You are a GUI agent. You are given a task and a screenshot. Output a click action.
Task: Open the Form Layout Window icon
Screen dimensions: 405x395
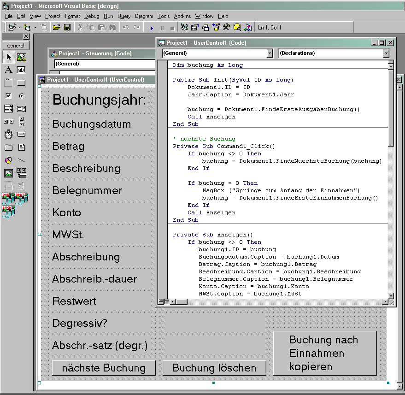[x=205, y=27]
